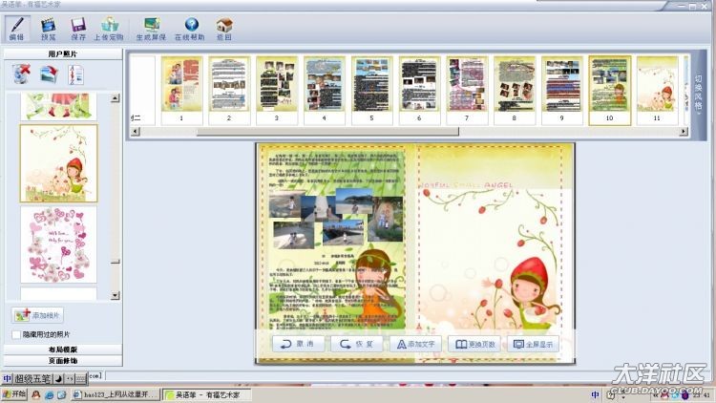The width and height of the screenshot is (716, 403).
Task: Click the 返回 home icon
Action: point(223,27)
